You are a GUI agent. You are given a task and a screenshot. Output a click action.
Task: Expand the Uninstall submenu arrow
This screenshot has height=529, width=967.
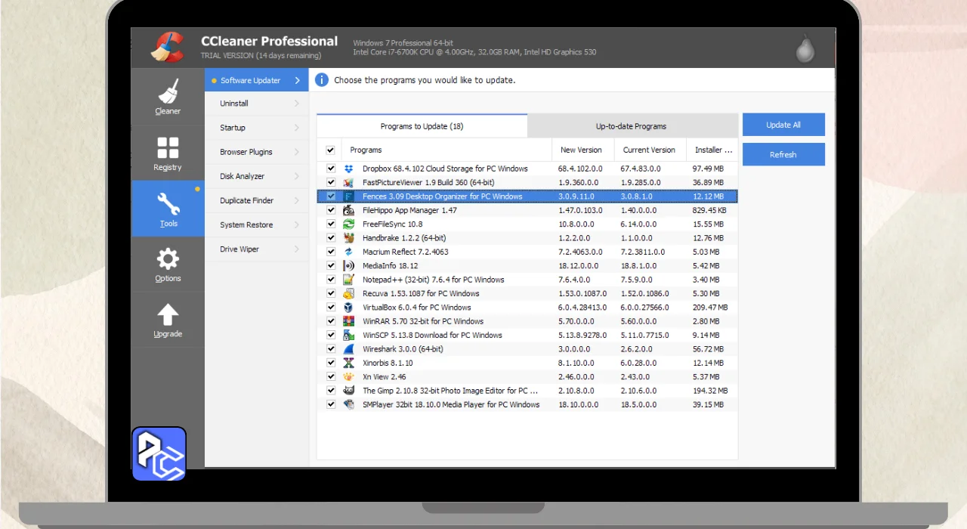[x=297, y=104]
